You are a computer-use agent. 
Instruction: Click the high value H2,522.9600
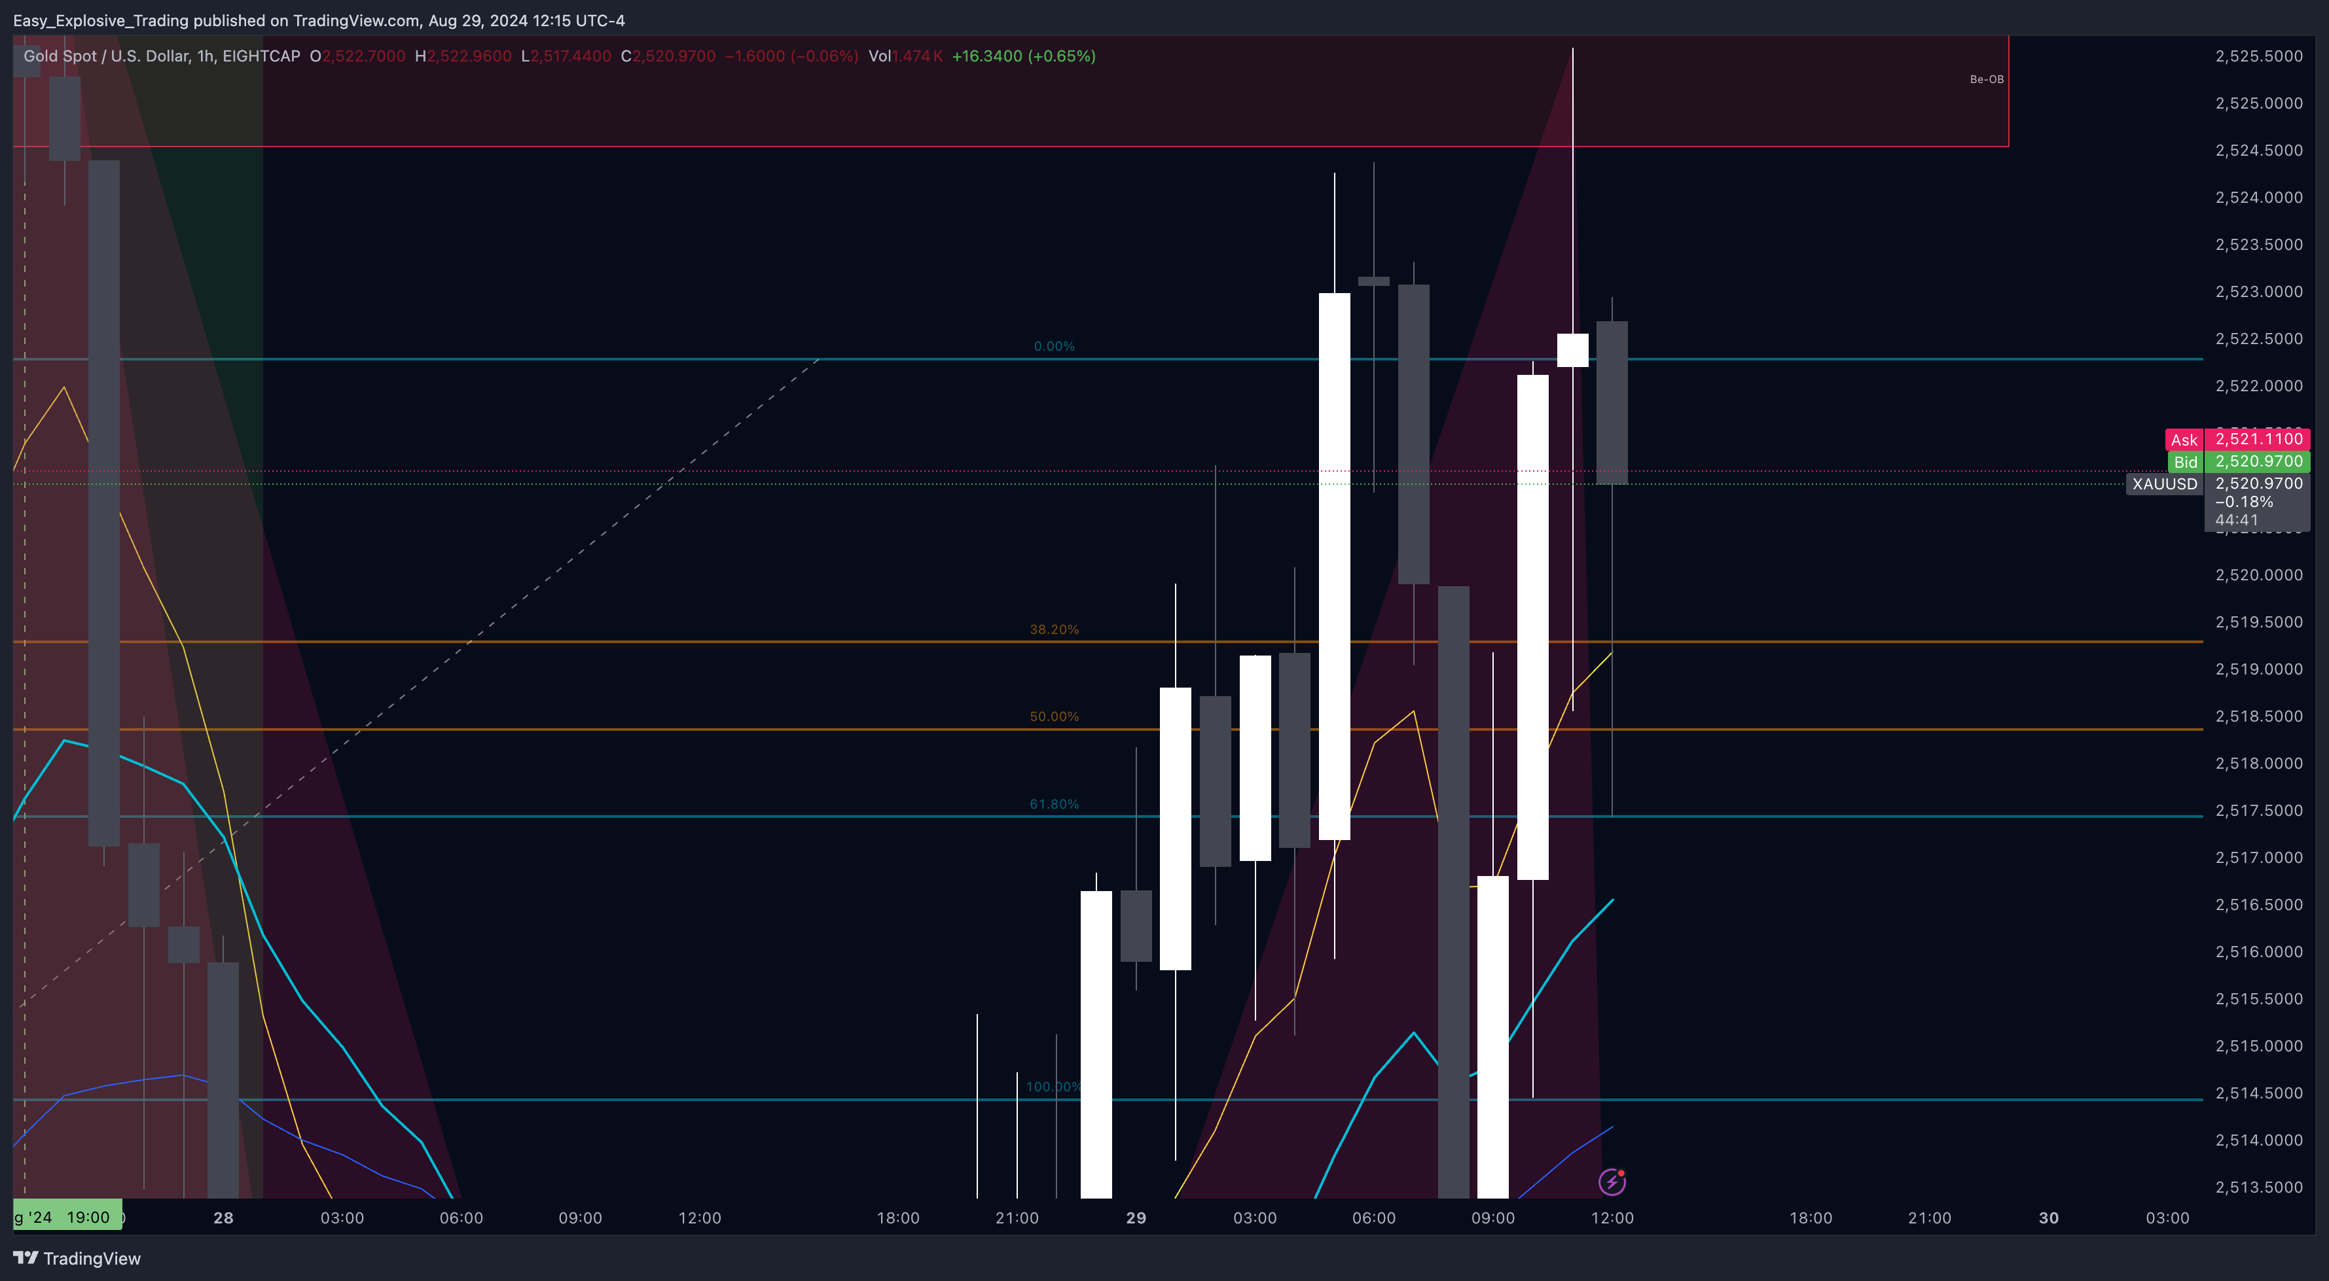point(463,56)
